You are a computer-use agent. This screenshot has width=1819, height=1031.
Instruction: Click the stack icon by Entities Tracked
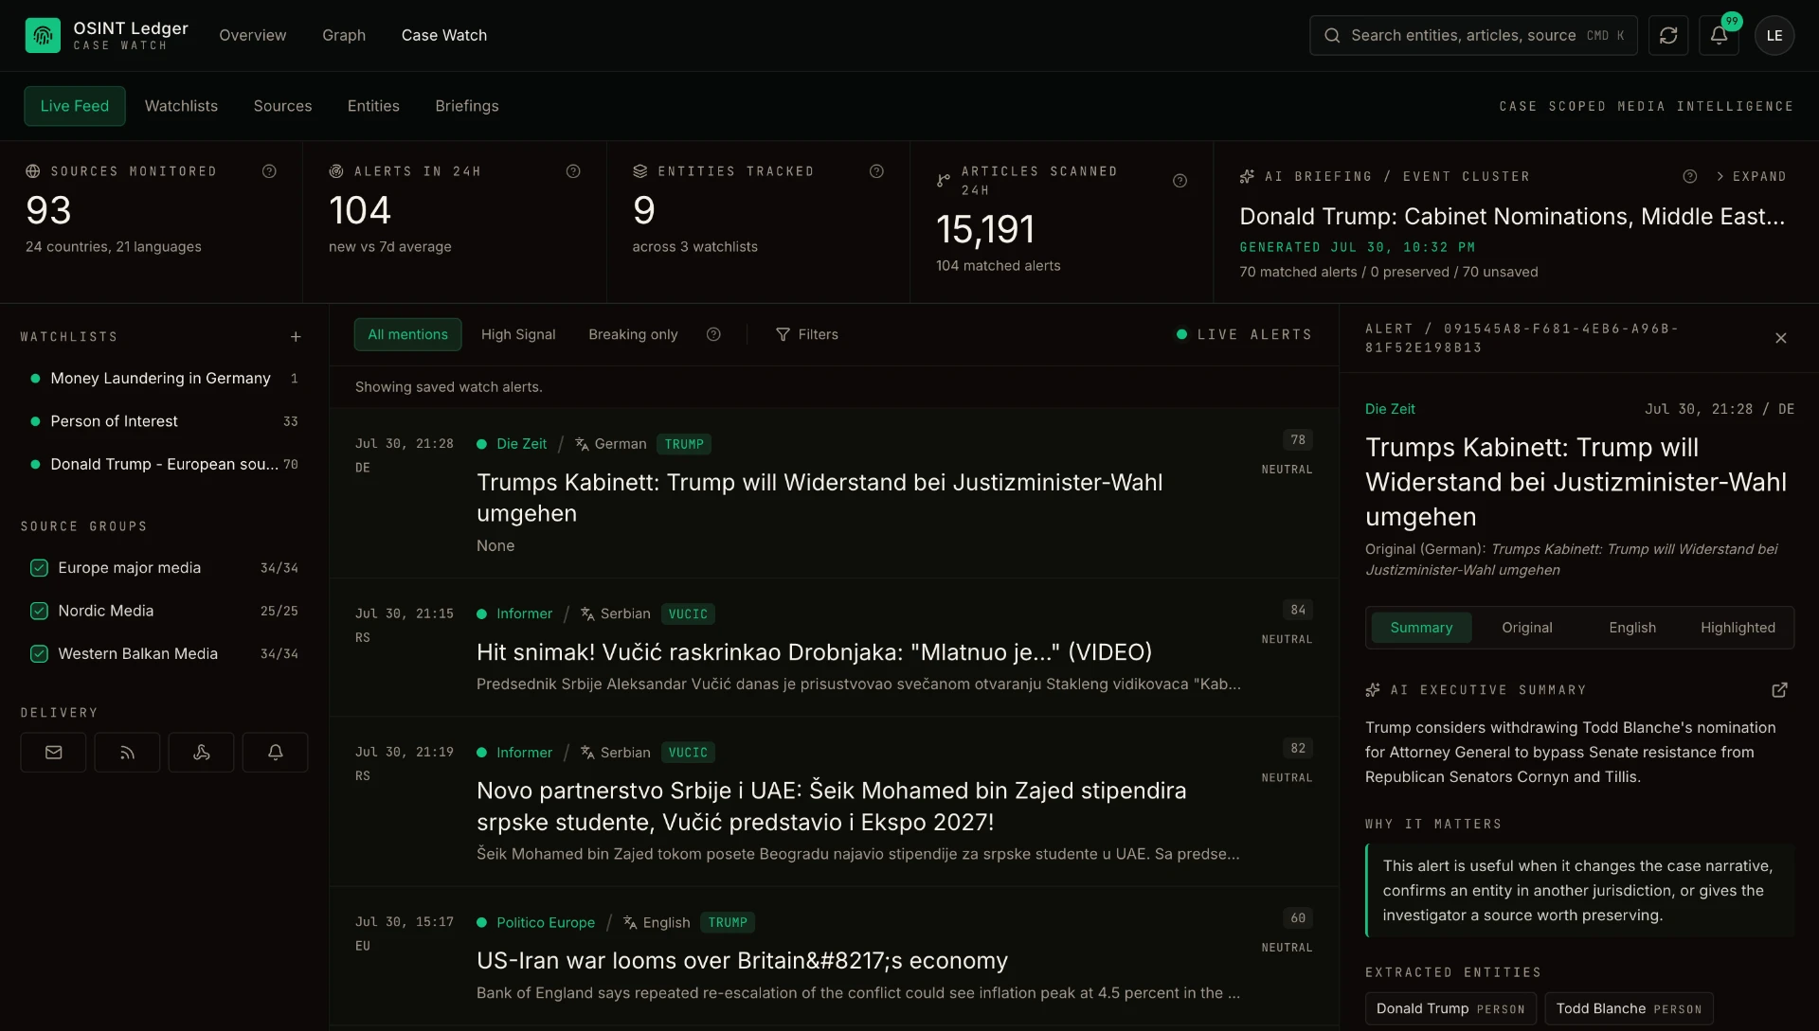640,171
